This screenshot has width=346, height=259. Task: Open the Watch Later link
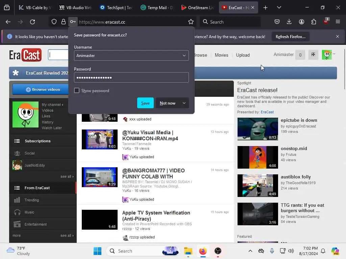[52, 128]
